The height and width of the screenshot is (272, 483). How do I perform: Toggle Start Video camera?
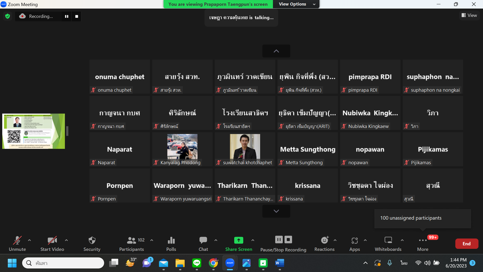click(x=52, y=241)
